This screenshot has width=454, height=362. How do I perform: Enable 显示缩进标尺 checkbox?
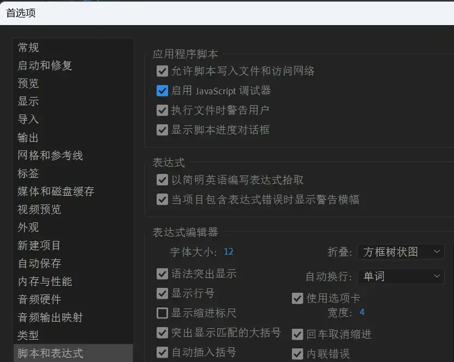[x=162, y=313]
